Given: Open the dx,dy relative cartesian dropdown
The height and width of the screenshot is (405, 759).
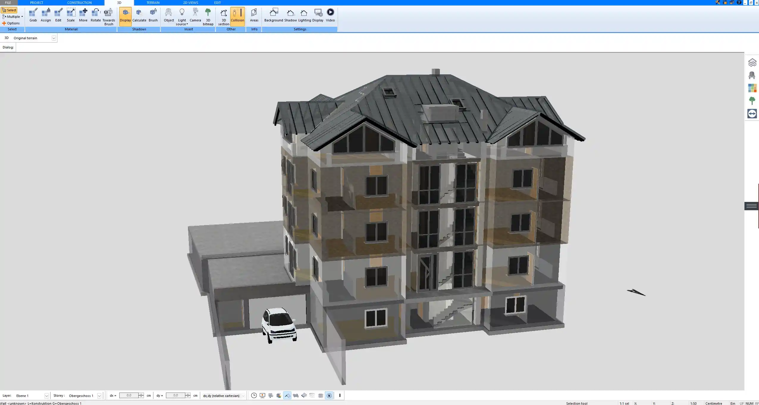Looking at the screenshot, I should pyautogui.click(x=243, y=396).
